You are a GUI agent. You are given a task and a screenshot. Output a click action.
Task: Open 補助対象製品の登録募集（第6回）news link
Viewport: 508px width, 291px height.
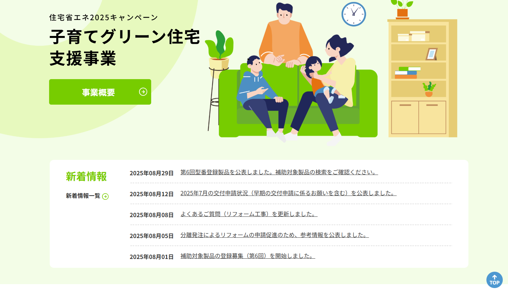pos(248,256)
